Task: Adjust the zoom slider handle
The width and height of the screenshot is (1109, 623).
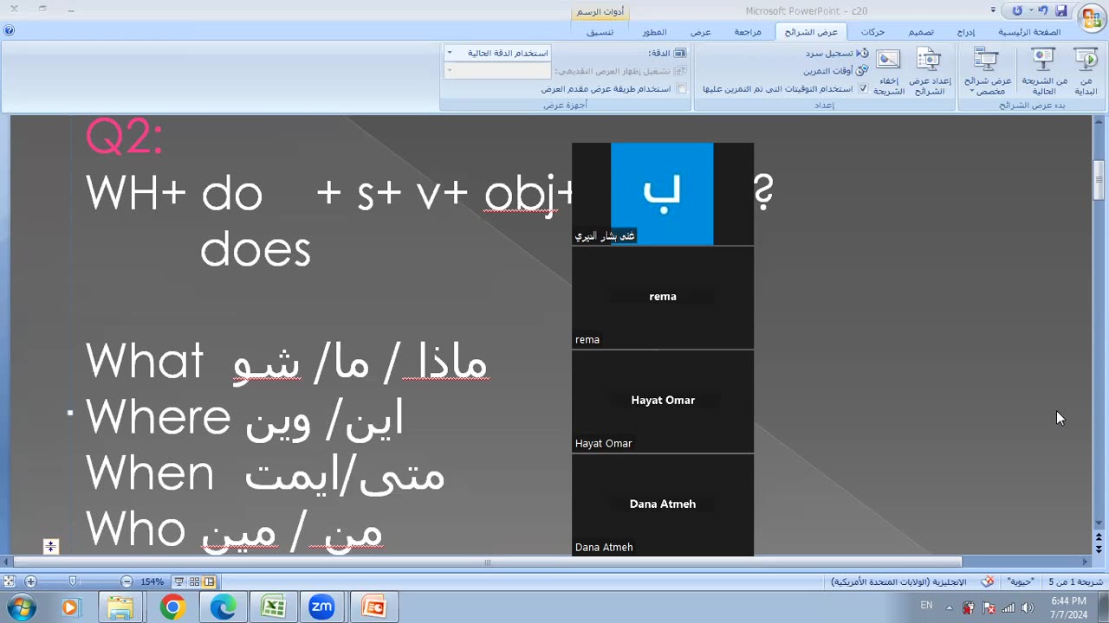Action: click(x=73, y=582)
